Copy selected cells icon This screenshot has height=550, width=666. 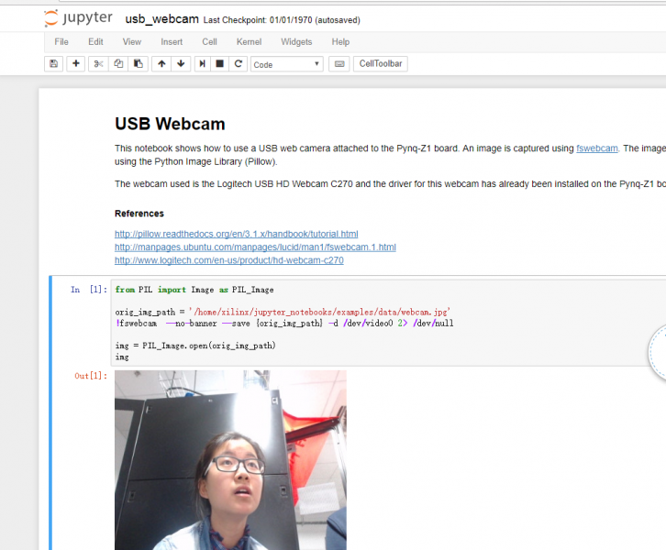coord(118,63)
